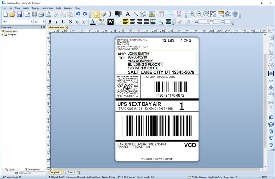The width and height of the screenshot is (275, 179).
Task: Select the text object tool
Action: pyautogui.click(x=128, y=14)
